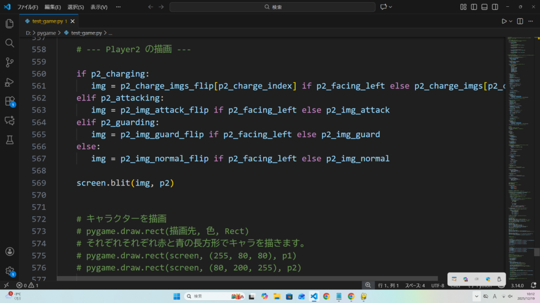This screenshot has height=303, width=540.
Task: Open the Accounts menu icon
Action: coord(9,252)
